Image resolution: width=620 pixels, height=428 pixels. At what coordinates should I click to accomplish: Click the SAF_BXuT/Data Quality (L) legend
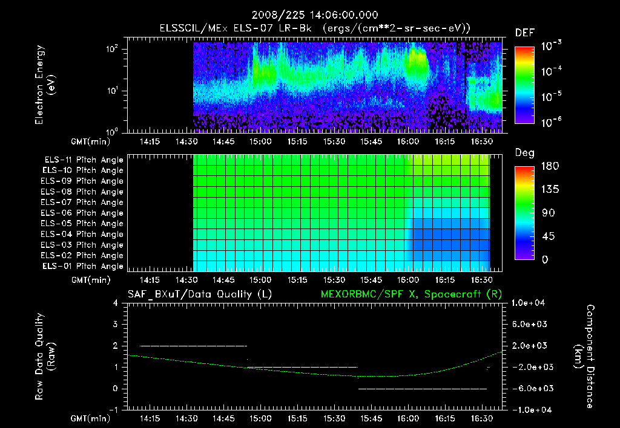(200, 294)
